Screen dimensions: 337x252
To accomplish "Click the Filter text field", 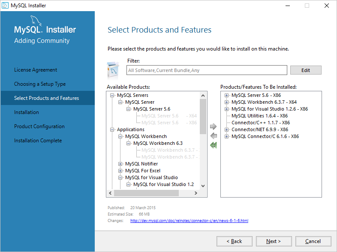I will (207, 70).
